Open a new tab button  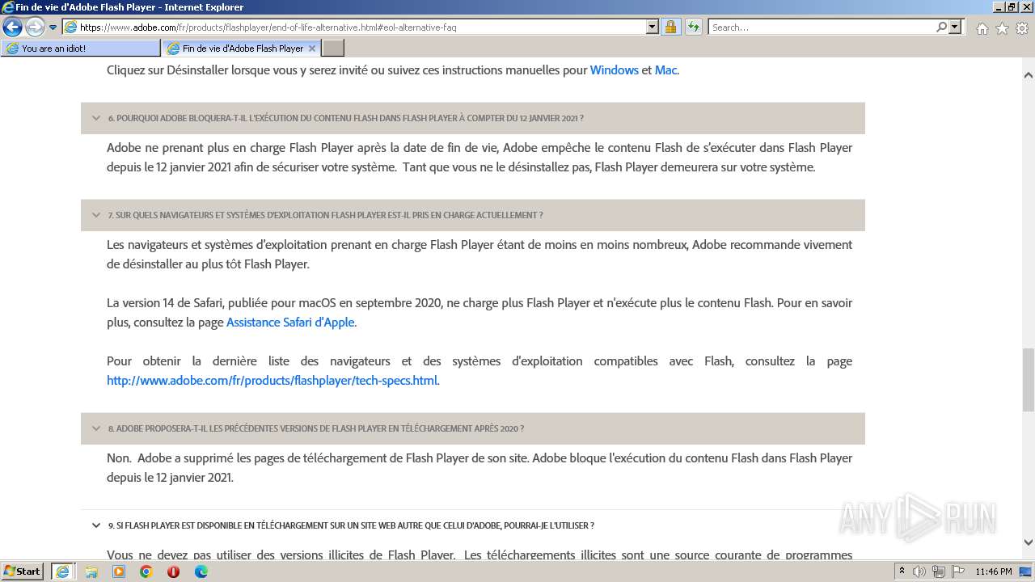(333, 48)
